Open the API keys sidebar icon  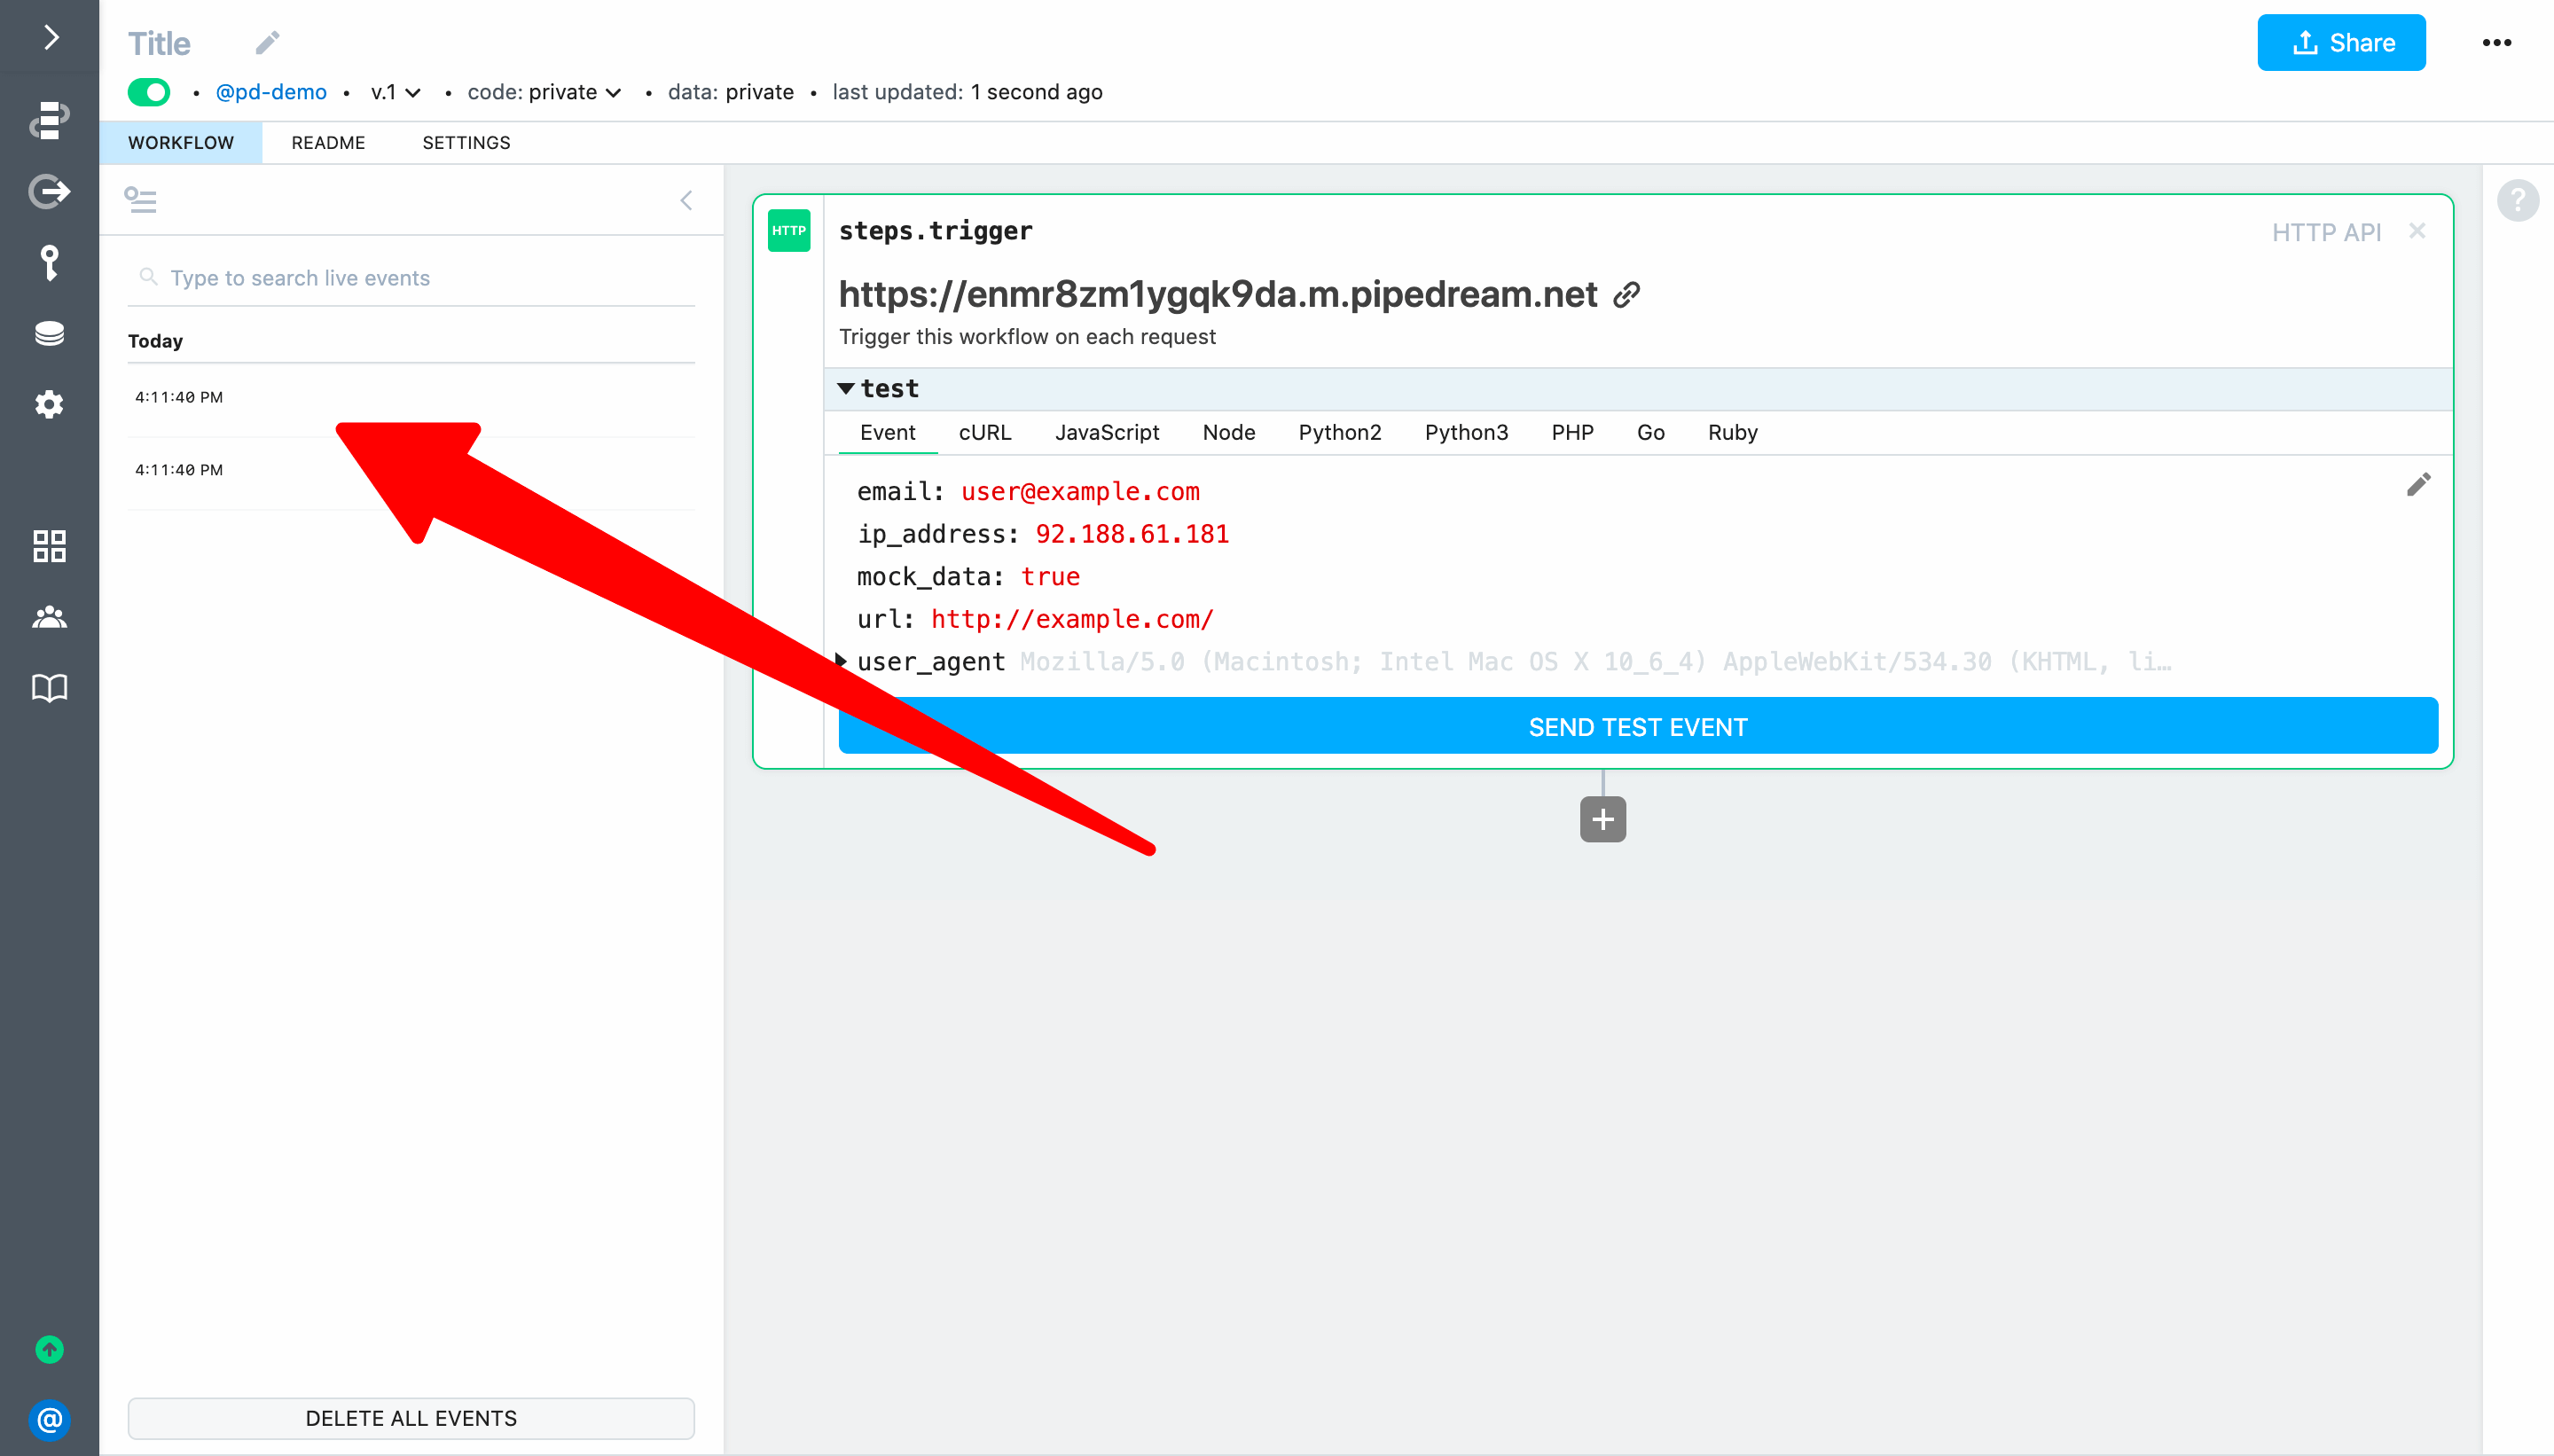coord(49,262)
